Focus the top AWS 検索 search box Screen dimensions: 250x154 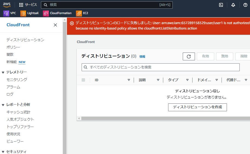(x=107, y=5)
